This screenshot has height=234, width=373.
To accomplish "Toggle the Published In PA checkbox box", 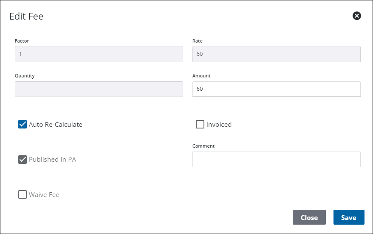I will tap(23, 160).
